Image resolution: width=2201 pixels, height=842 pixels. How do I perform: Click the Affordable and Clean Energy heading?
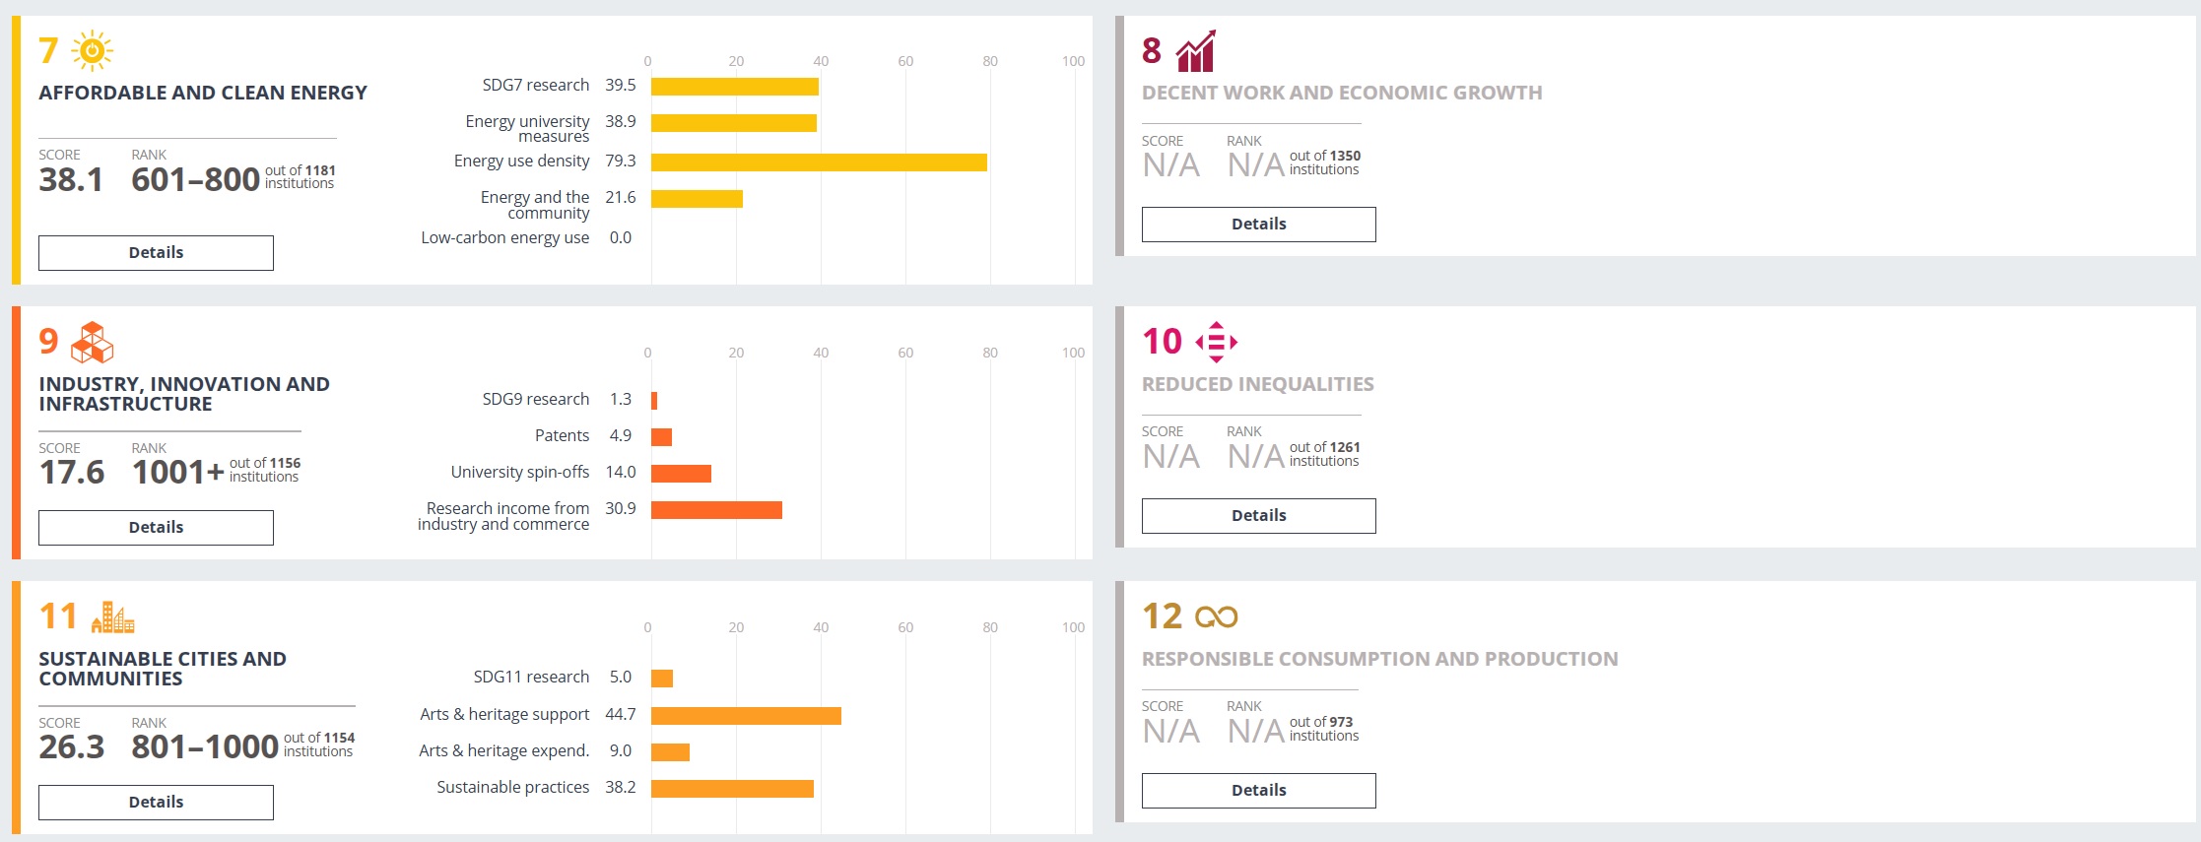coord(203,93)
